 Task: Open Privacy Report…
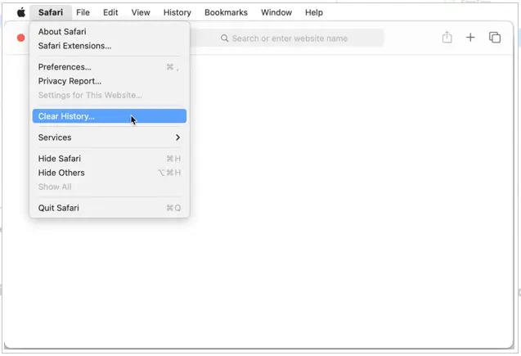[x=110, y=81]
